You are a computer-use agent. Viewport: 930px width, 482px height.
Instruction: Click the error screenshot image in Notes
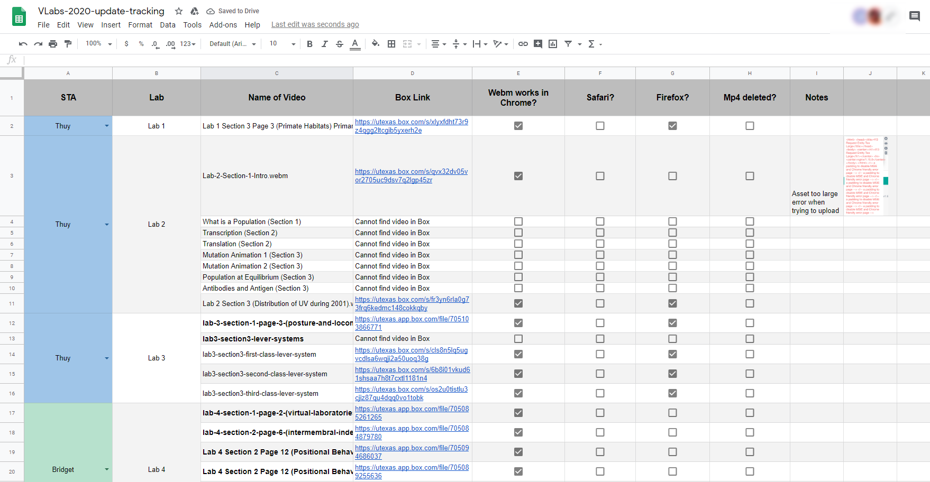867,175
